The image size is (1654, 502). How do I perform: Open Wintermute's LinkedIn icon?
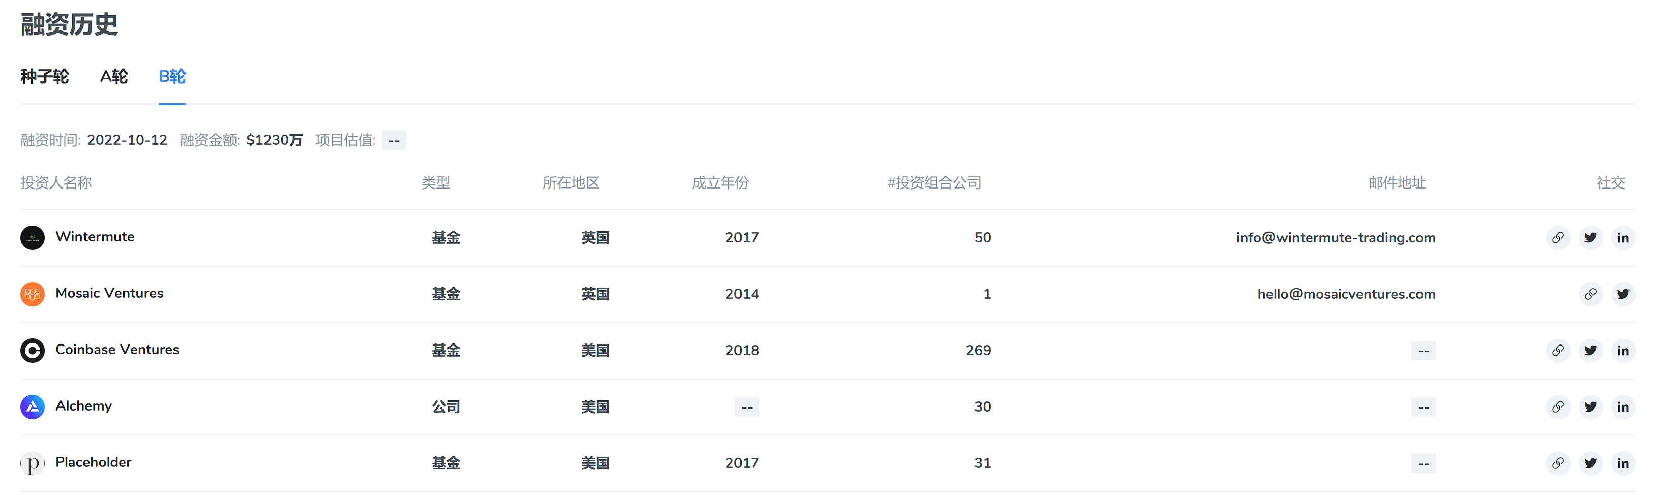pyautogui.click(x=1622, y=238)
